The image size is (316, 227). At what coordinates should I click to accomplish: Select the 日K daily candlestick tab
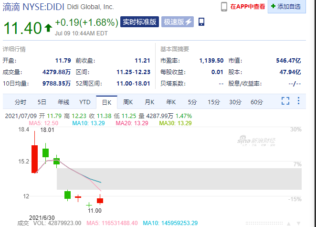pos(106,102)
